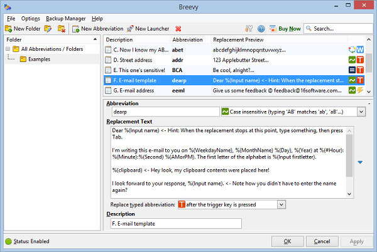Click the Replacement Text scrollbar up arrow
Viewport: 377px width, 252px height.
coord(349,131)
